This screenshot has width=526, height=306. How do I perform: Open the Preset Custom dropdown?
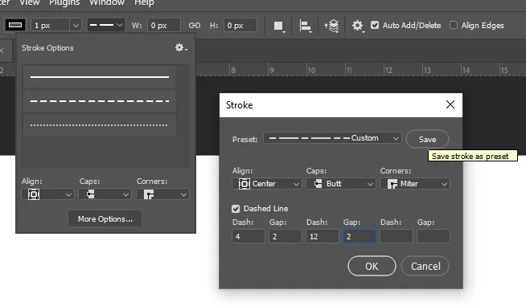coord(332,138)
